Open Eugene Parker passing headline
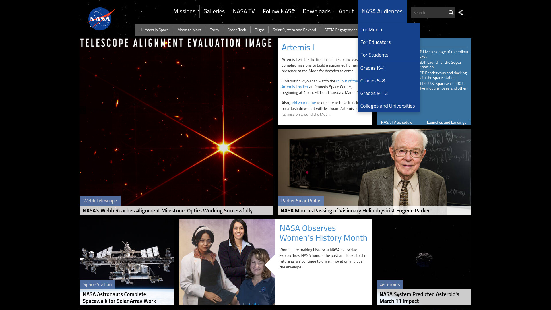 pyautogui.click(x=355, y=210)
